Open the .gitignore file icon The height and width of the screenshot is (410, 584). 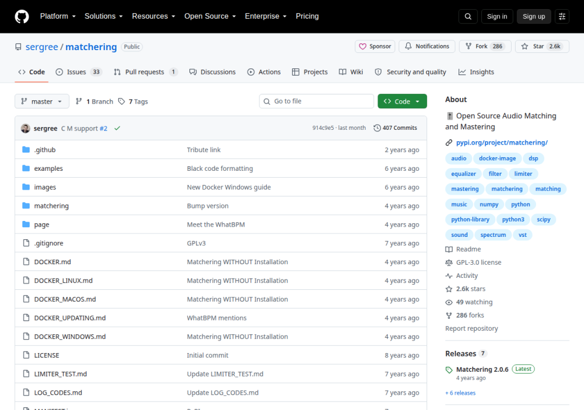(26, 243)
